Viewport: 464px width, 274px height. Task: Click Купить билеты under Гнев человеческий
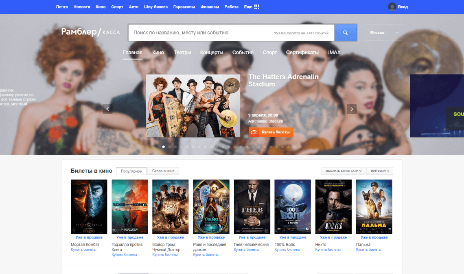(247, 250)
